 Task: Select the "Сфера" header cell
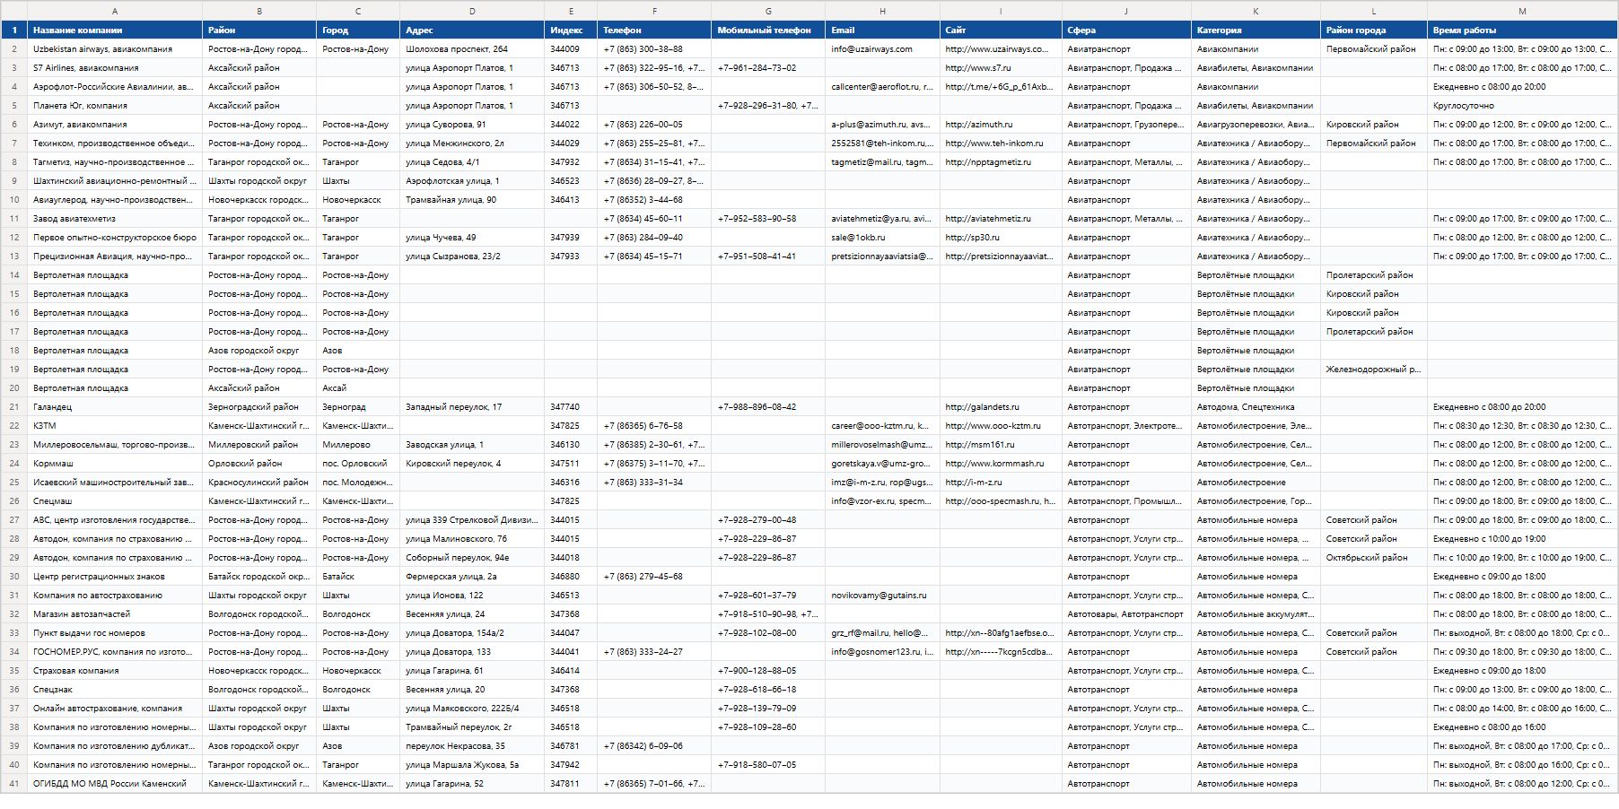(x=1126, y=30)
